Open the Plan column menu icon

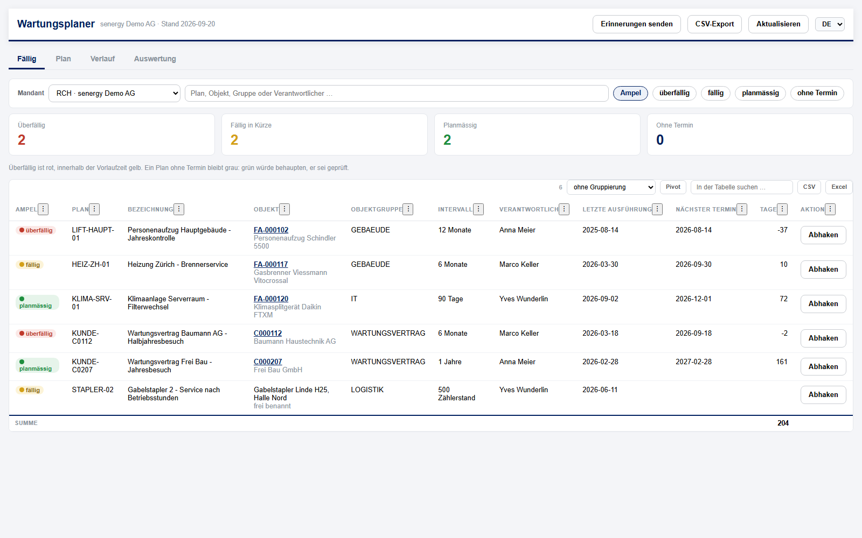(94, 209)
